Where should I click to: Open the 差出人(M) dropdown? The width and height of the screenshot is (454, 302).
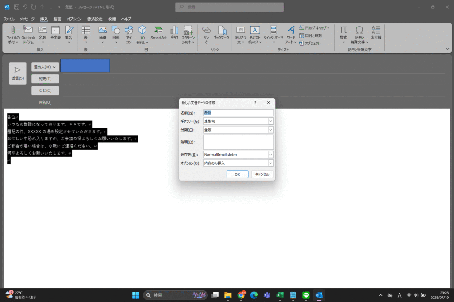(45, 67)
